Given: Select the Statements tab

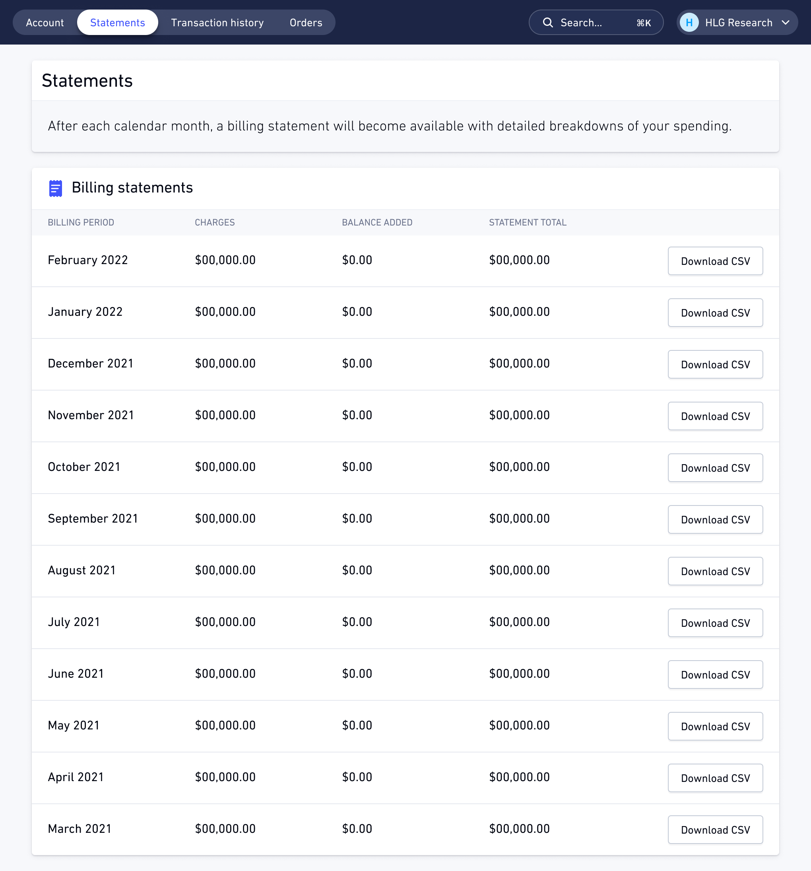Looking at the screenshot, I should click(117, 22).
